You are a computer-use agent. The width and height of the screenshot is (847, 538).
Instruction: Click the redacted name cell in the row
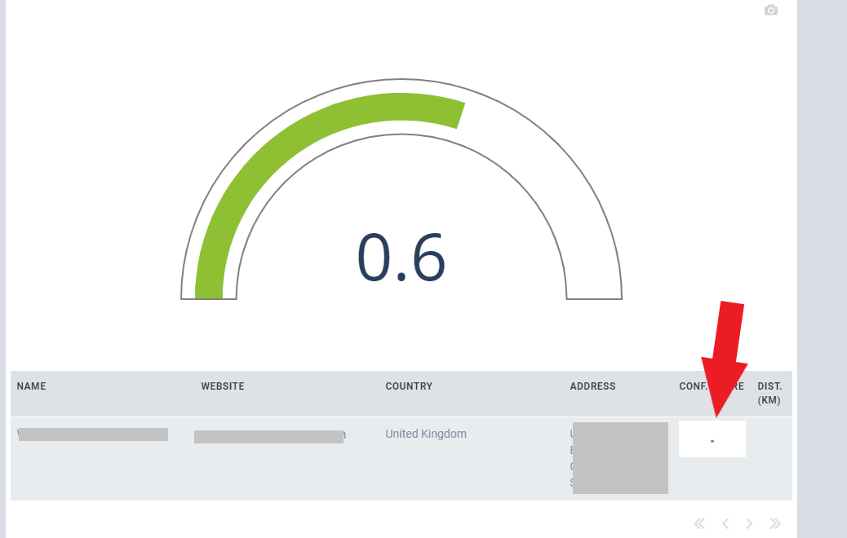(x=92, y=434)
